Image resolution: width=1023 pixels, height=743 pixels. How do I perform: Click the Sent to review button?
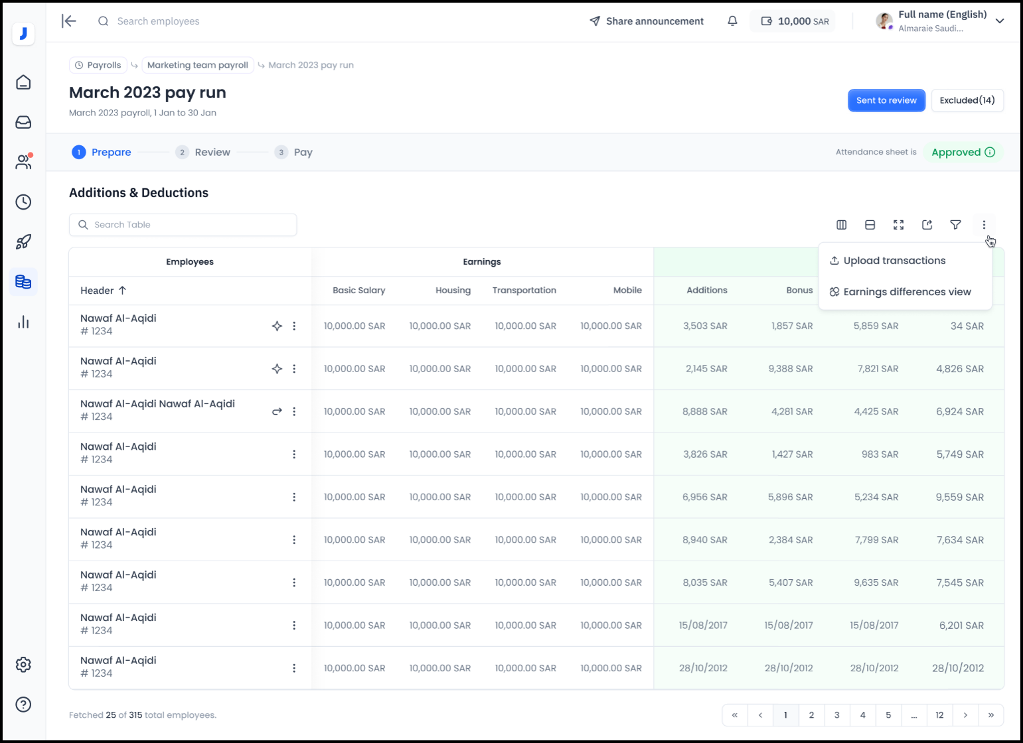tap(886, 100)
